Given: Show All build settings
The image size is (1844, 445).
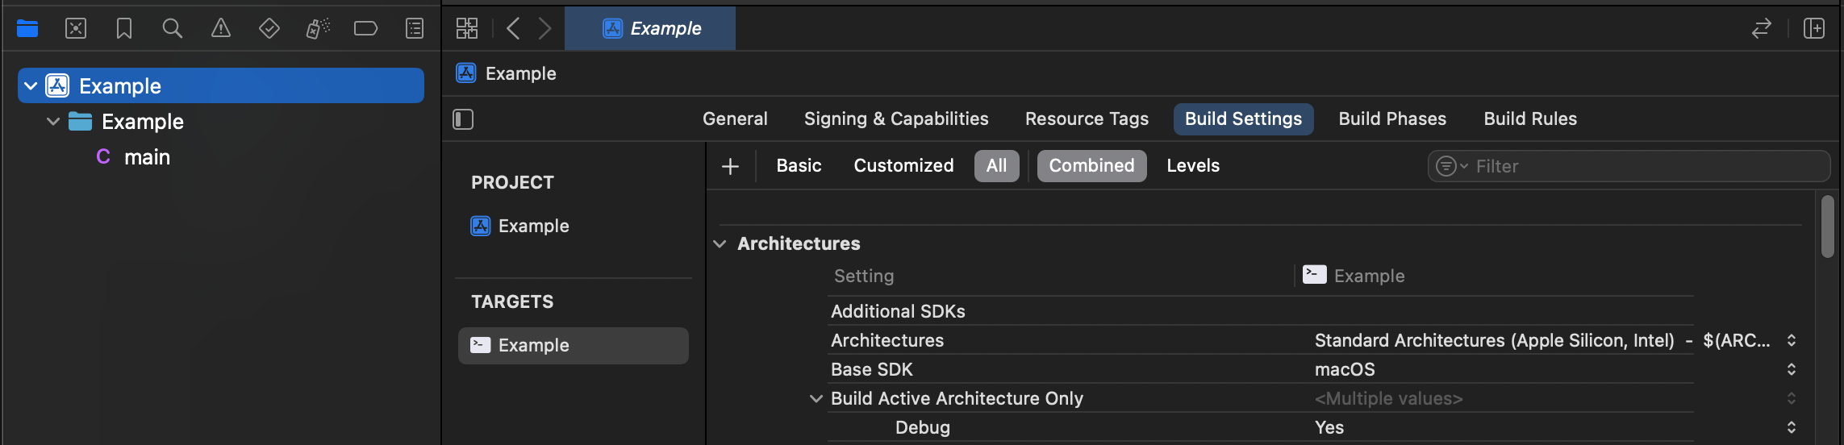Looking at the screenshot, I should (996, 166).
